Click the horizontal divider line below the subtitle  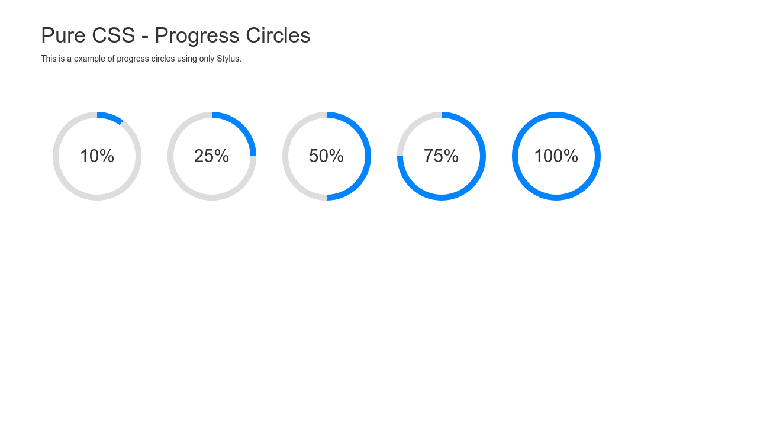pyautogui.click(x=378, y=76)
